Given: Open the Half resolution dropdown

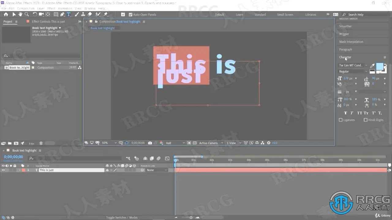Looking at the screenshot, I should pos(175,143).
